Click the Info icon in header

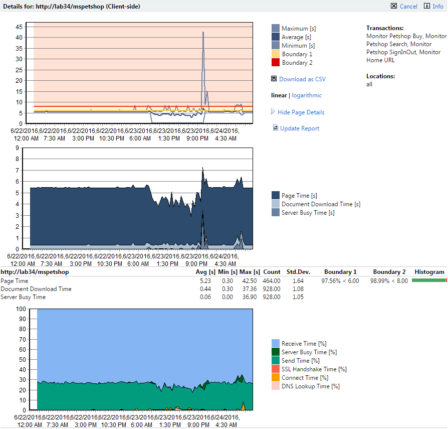[427, 6]
